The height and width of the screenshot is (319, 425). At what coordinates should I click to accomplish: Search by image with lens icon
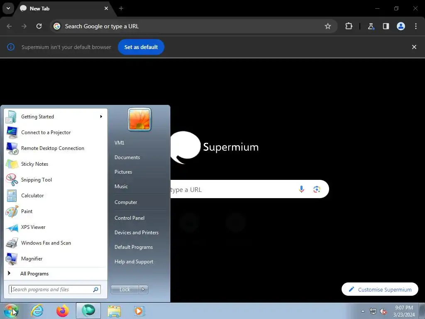click(x=317, y=189)
